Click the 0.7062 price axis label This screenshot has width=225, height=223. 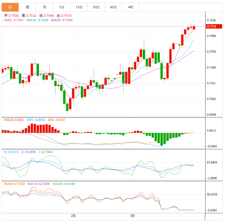211,99
